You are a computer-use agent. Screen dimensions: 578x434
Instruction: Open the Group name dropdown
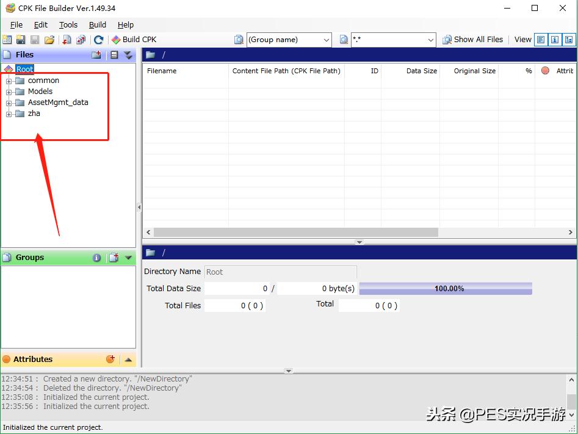click(x=326, y=40)
